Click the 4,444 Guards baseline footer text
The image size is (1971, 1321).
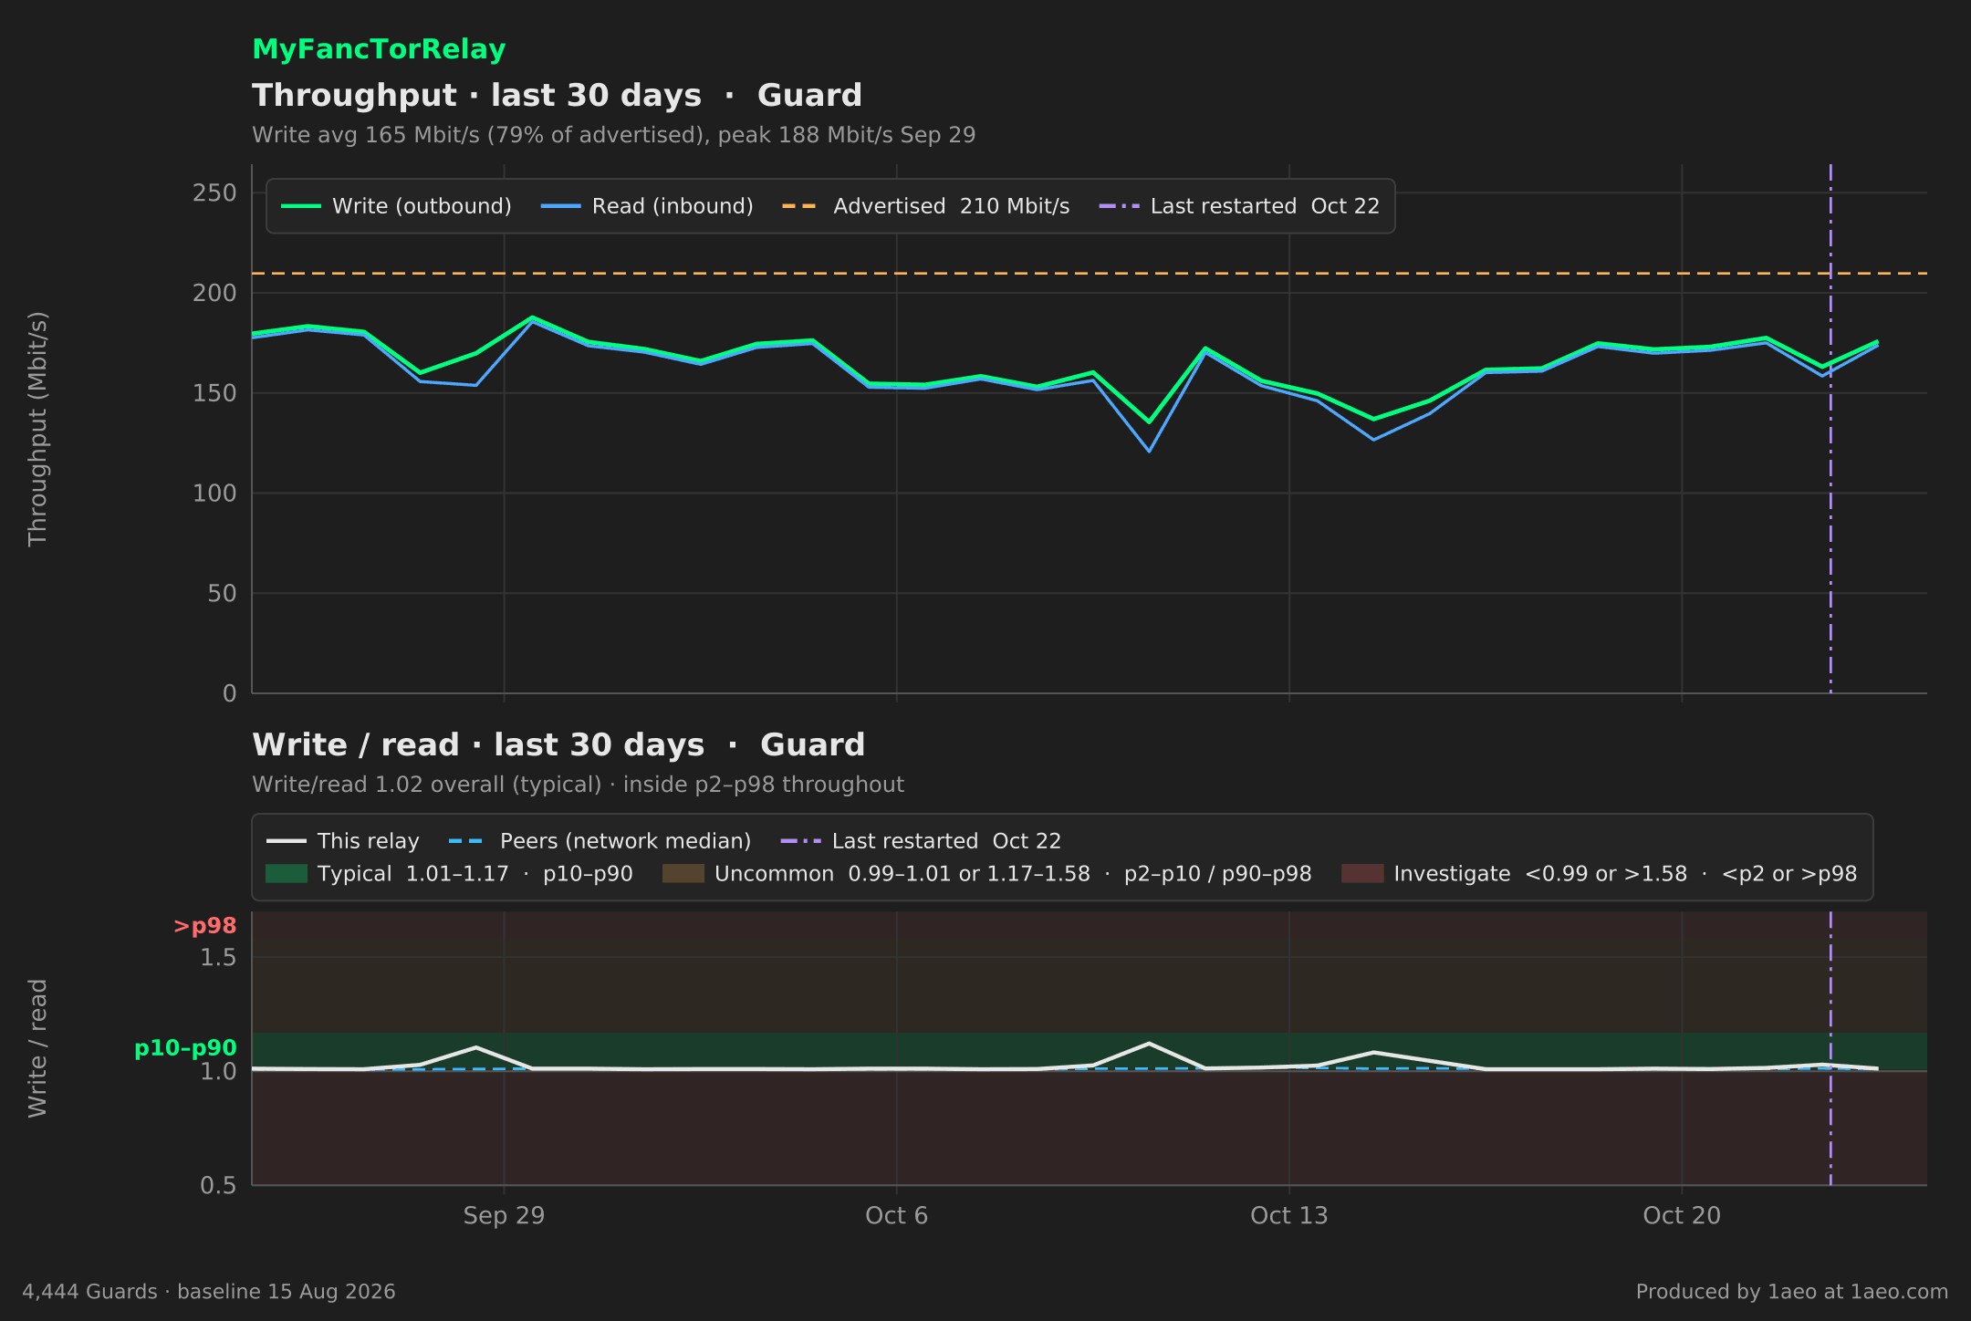coord(209,1292)
